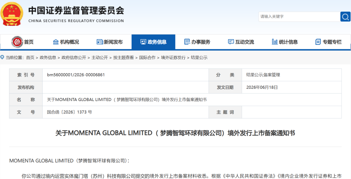The image size is (351, 179).
Task: Open the 统计信息 navigation tab
Action: point(285,42)
